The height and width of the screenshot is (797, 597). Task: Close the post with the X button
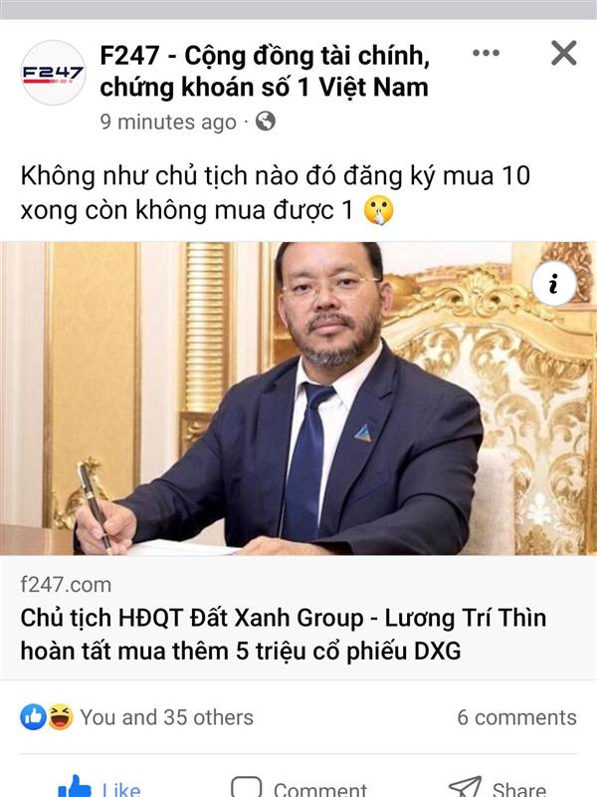563,53
